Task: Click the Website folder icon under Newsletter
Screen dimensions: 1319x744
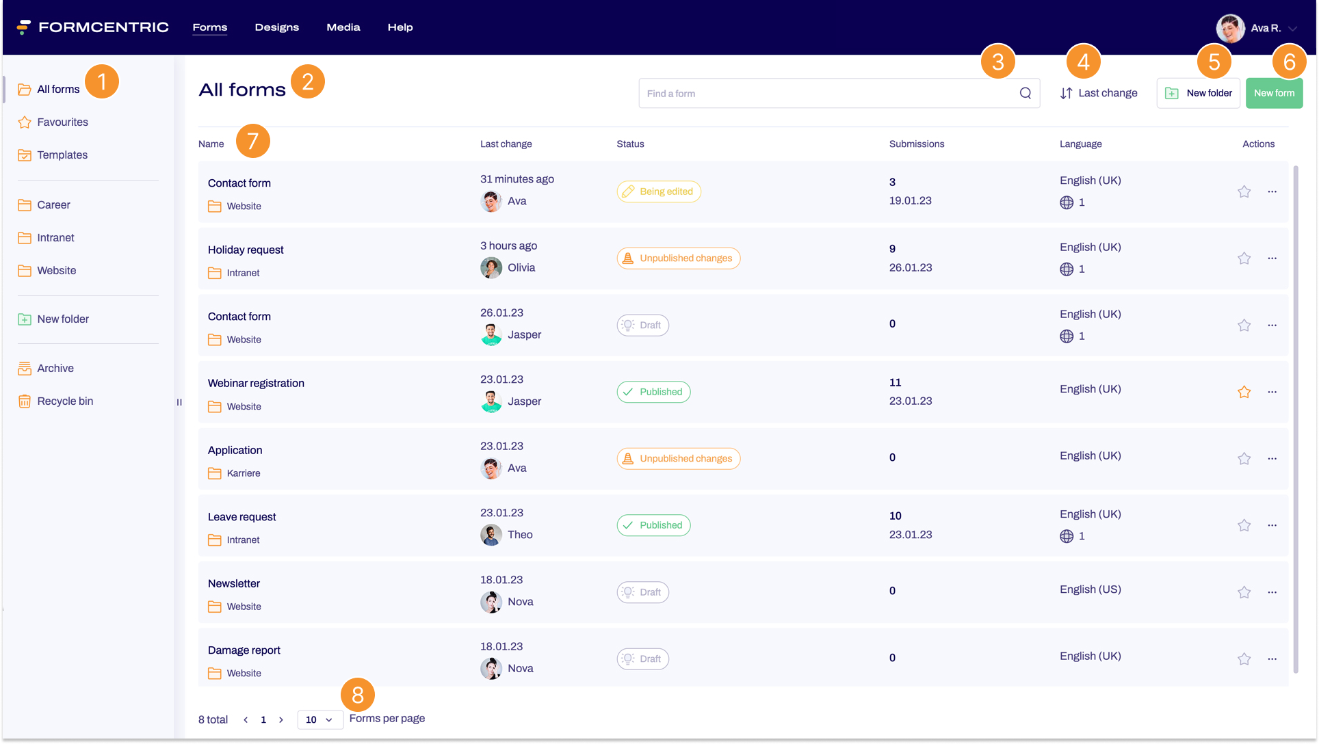Action: [214, 607]
